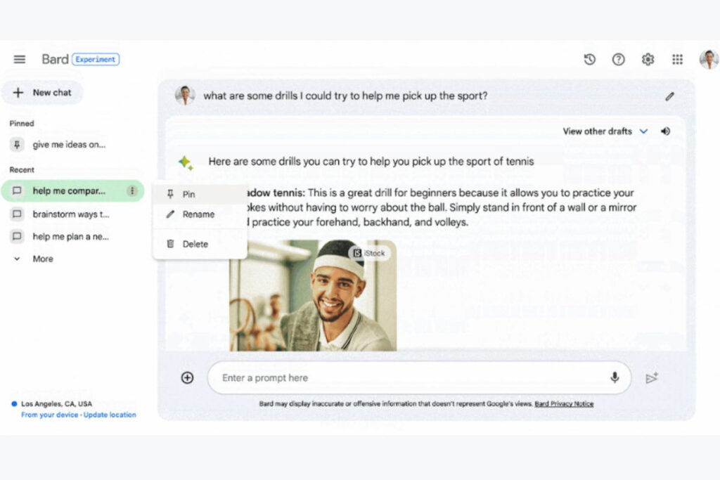Image resolution: width=720 pixels, height=480 pixels.
Task: Select Pin from context menu
Action: [x=188, y=195]
